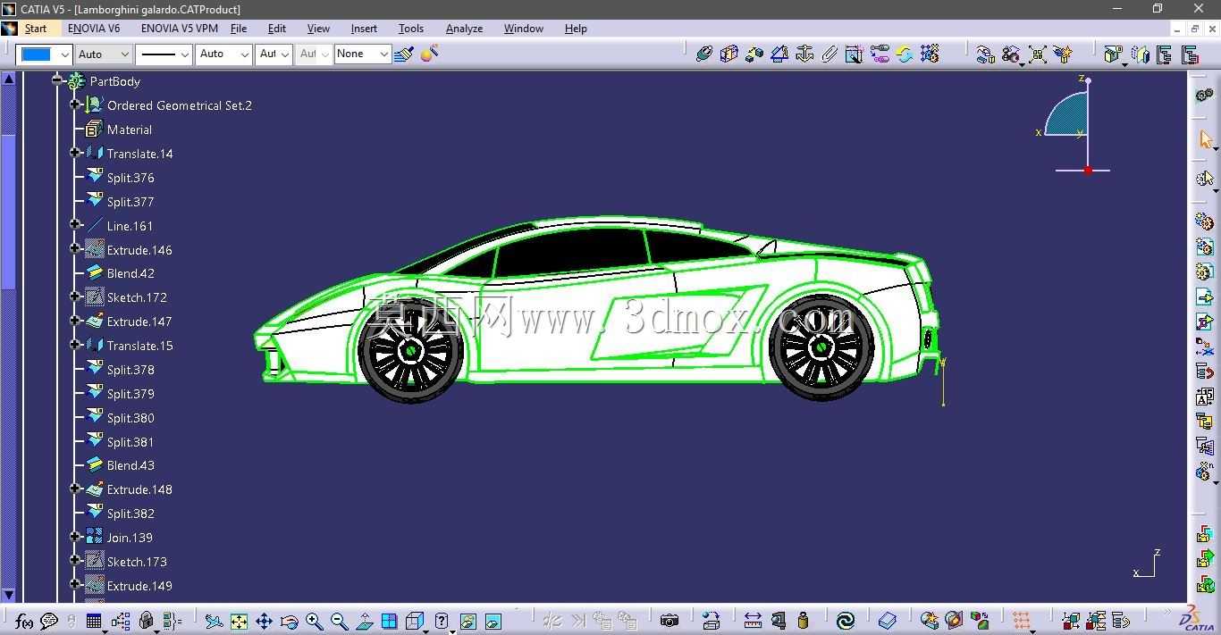Image resolution: width=1221 pixels, height=635 pixels.
Task: Expand the Sketch.172 tree node
Action: pos(76,297)
